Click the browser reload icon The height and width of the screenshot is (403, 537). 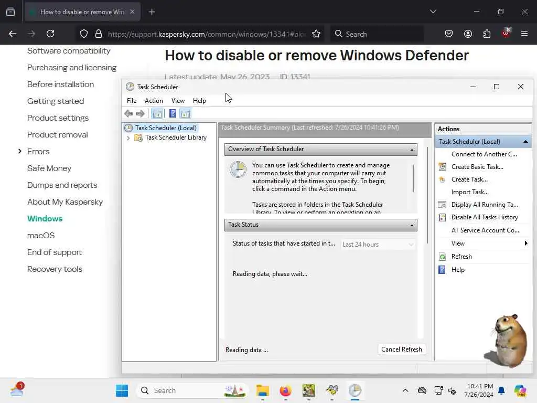click(50, 34)
